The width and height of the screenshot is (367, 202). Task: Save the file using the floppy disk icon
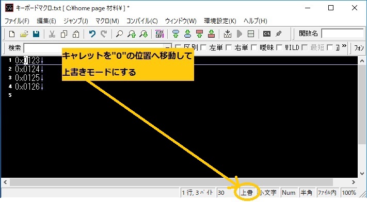tap(36, 34)
